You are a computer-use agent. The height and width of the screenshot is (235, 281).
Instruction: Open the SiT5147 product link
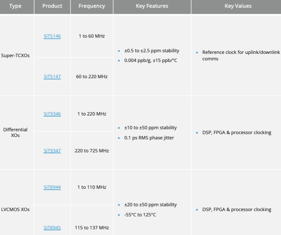click(x=52, y=77)
